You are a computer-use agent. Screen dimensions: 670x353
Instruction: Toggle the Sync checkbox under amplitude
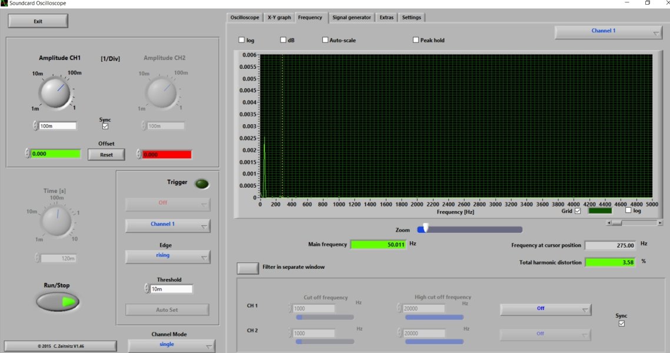(x=105, y=126)
